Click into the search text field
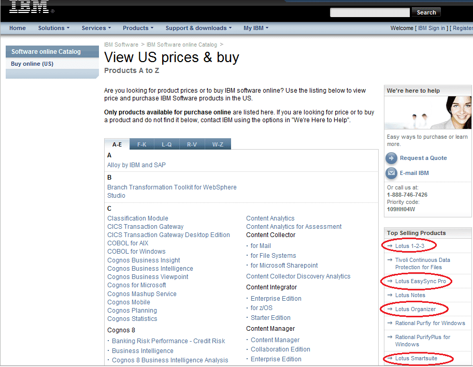473x367 pixels. (369, 12)
